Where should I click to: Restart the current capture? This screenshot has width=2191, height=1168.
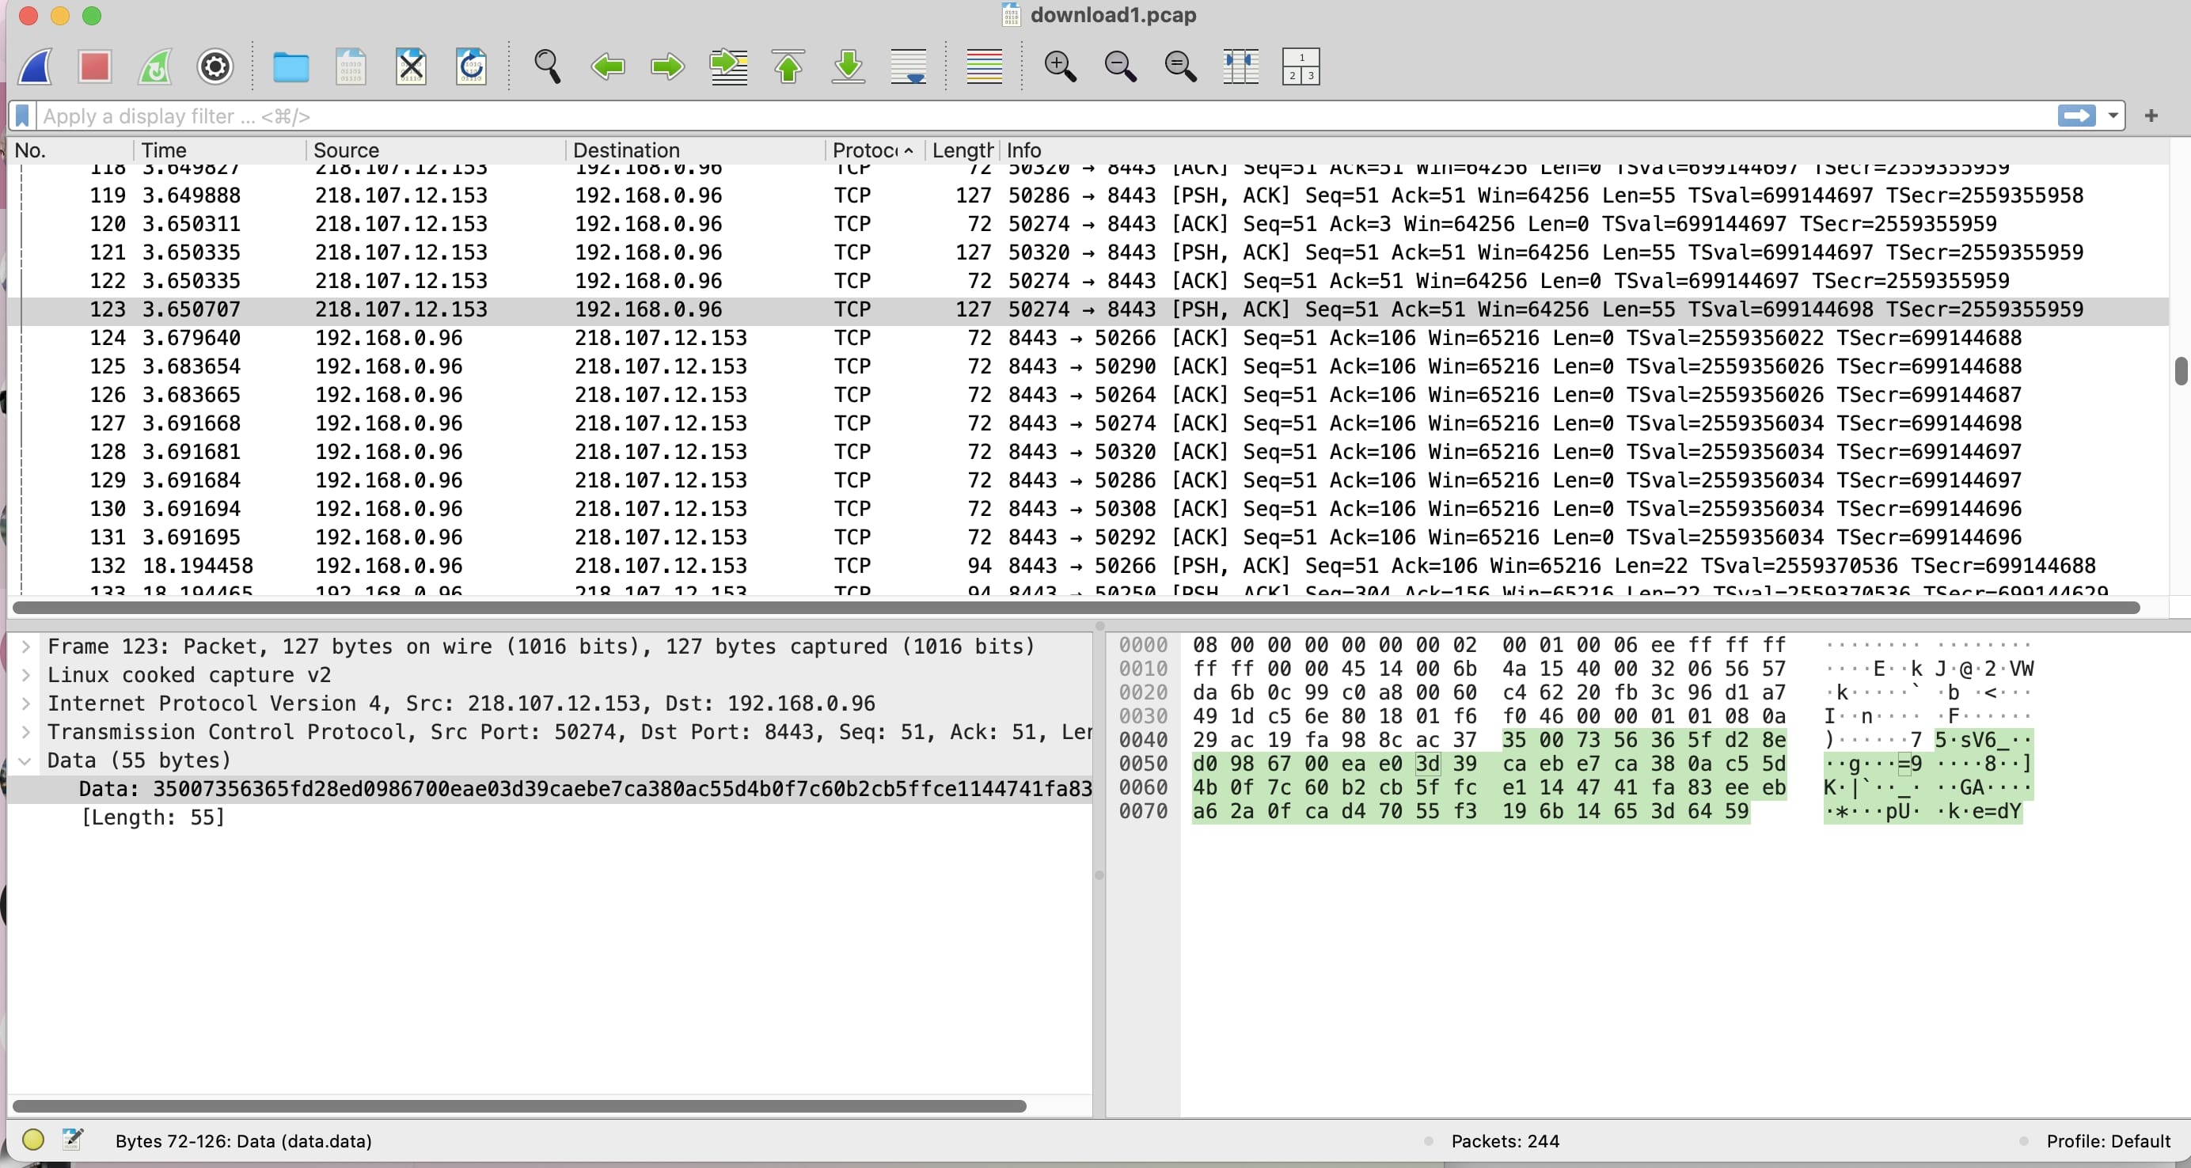pyautogui.click(x=155, y=66)
